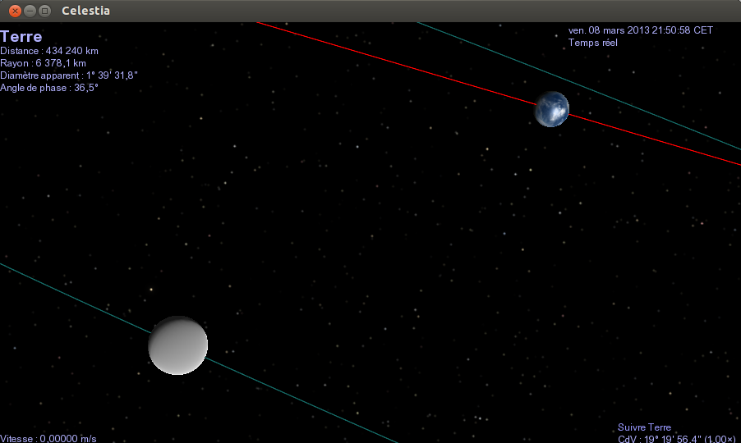
Task: Close the Celestia window
Action: 15,11
